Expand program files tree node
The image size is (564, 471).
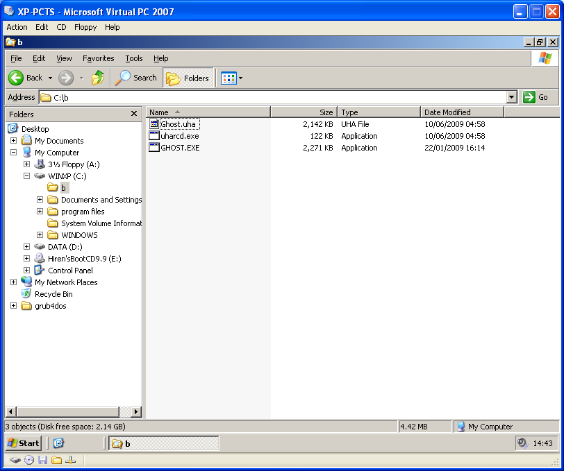click(40, 212)
